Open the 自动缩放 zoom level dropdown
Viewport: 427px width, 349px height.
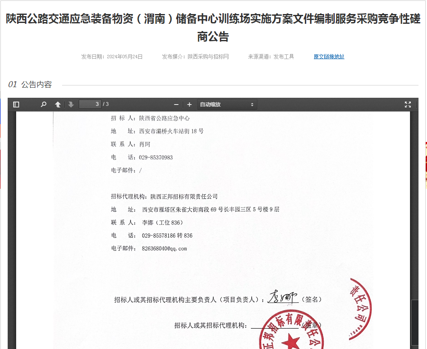click(x=227, y=105)
